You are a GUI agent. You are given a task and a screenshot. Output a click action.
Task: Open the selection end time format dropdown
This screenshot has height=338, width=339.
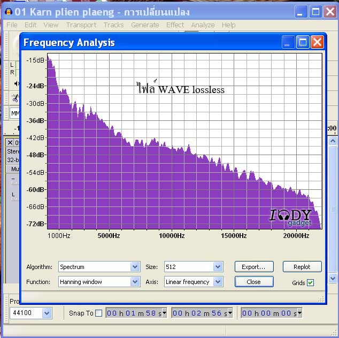pyautogui.click(x=230, y=313)
